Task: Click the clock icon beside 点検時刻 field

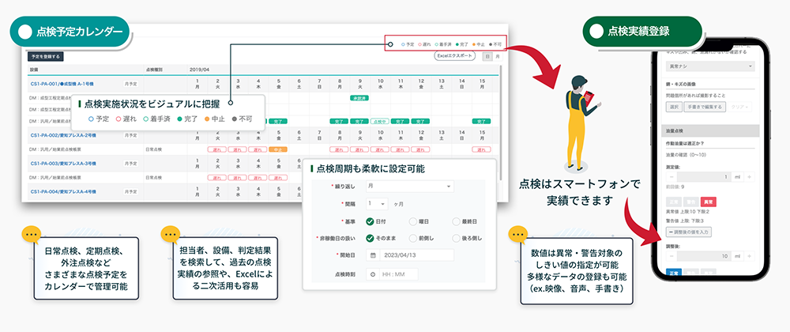Action: coord(372,274)
